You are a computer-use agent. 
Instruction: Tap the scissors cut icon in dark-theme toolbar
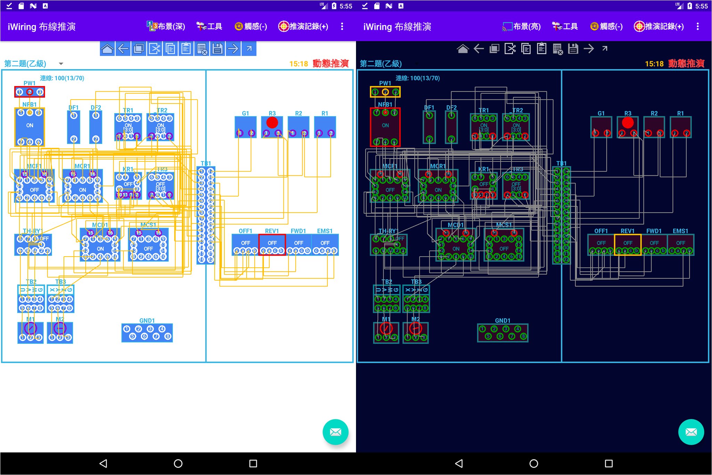point(510,49)
